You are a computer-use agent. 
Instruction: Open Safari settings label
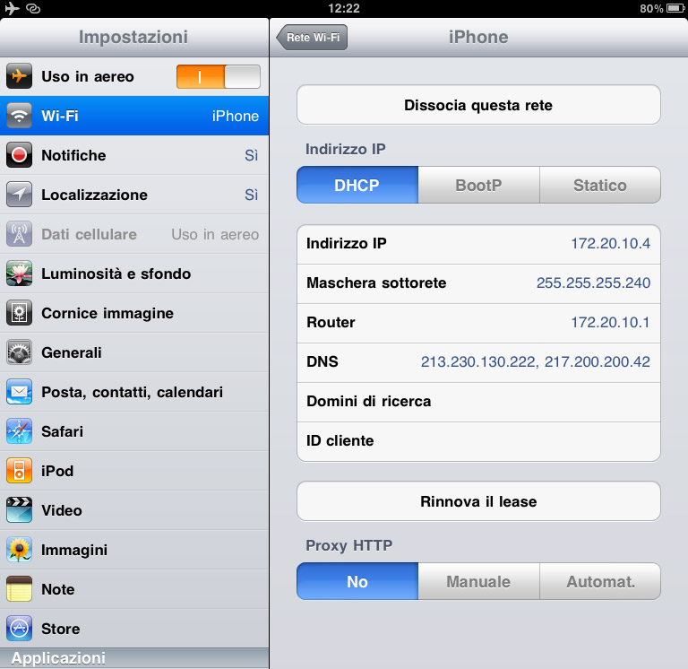63,431
